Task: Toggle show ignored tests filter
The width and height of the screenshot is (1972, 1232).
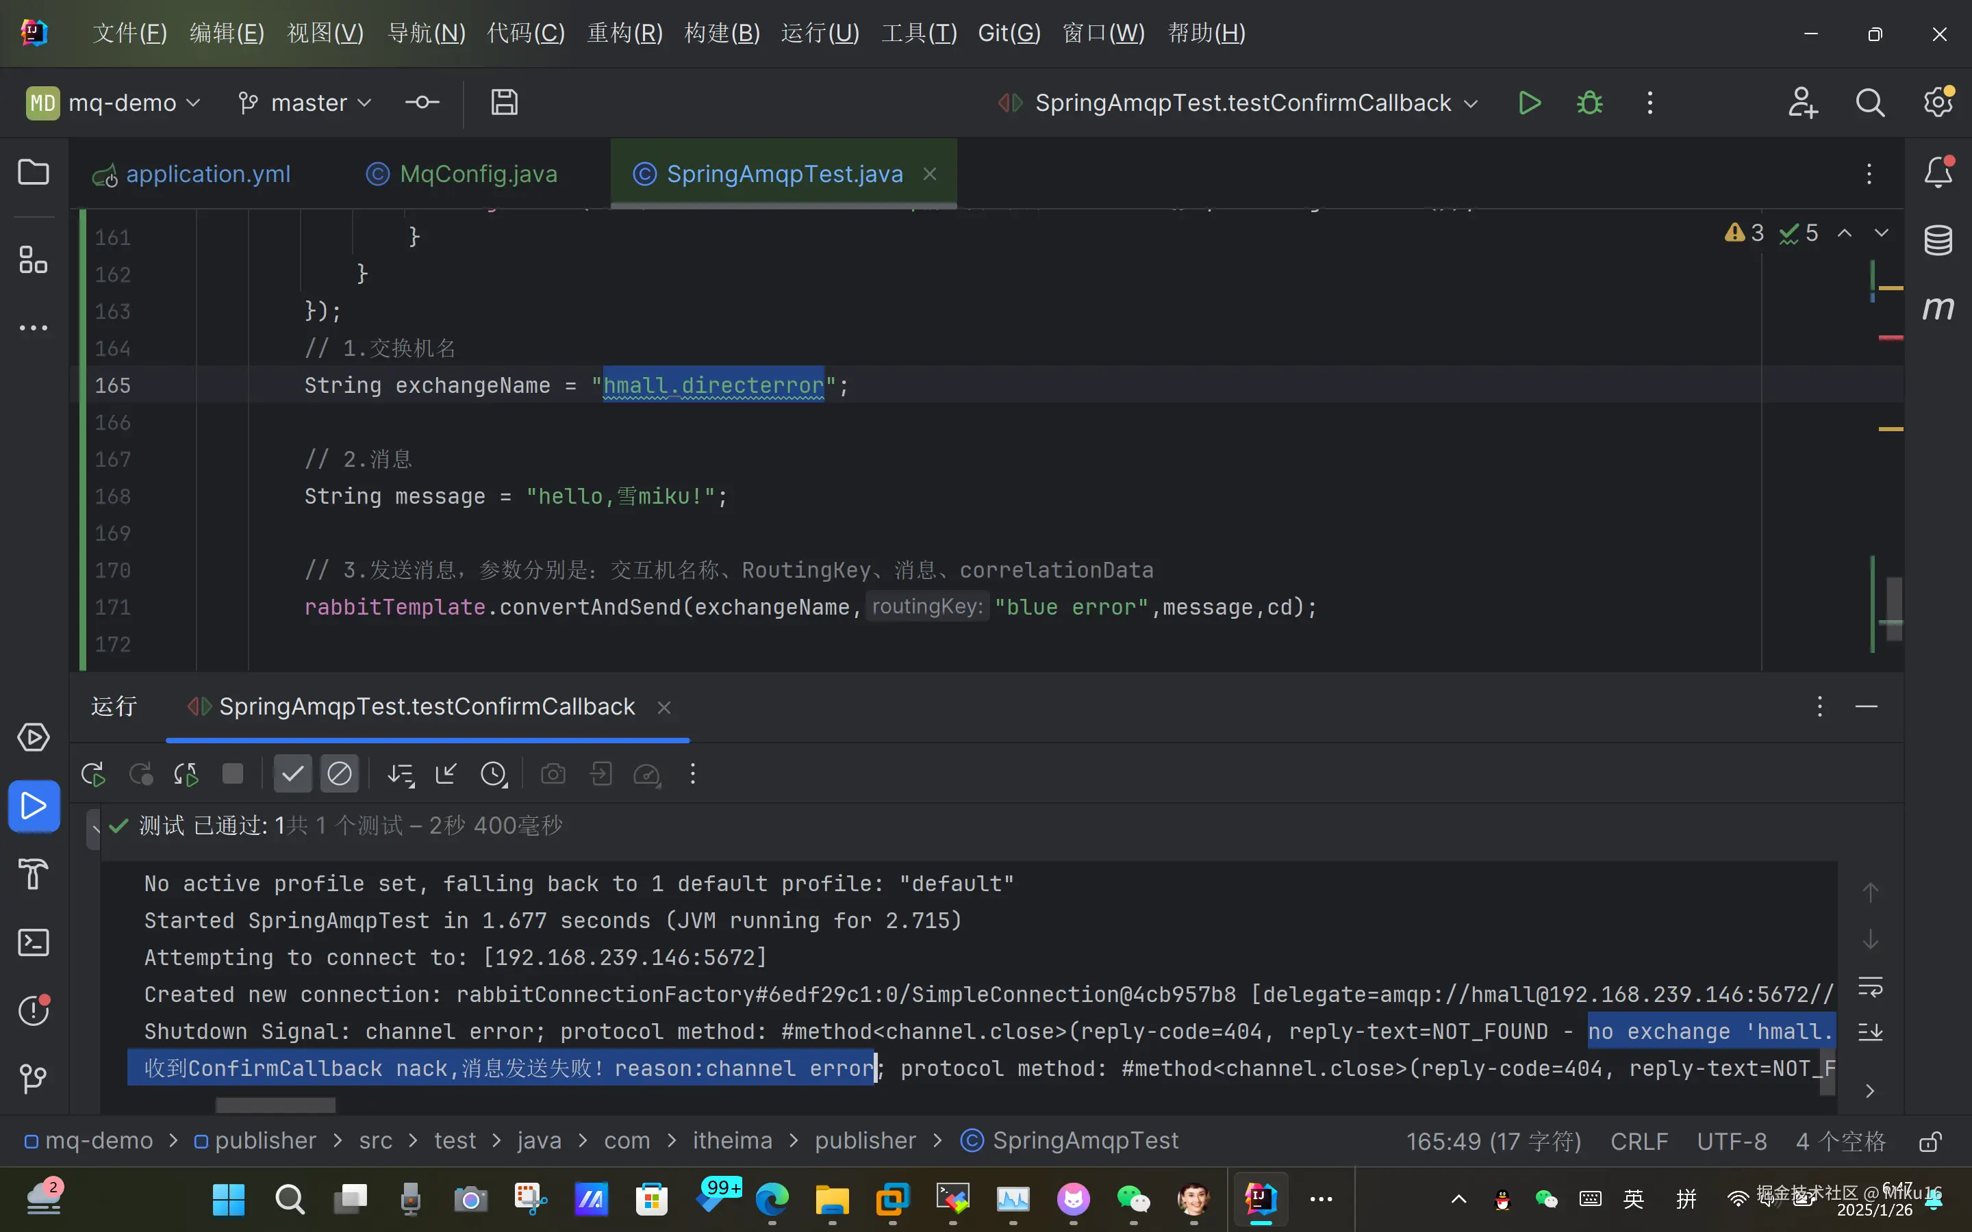Action: pos(340,774)
